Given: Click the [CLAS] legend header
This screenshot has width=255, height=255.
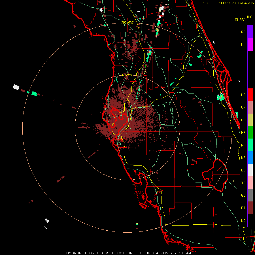Looking at the screenshot, I should coord(239,20).
